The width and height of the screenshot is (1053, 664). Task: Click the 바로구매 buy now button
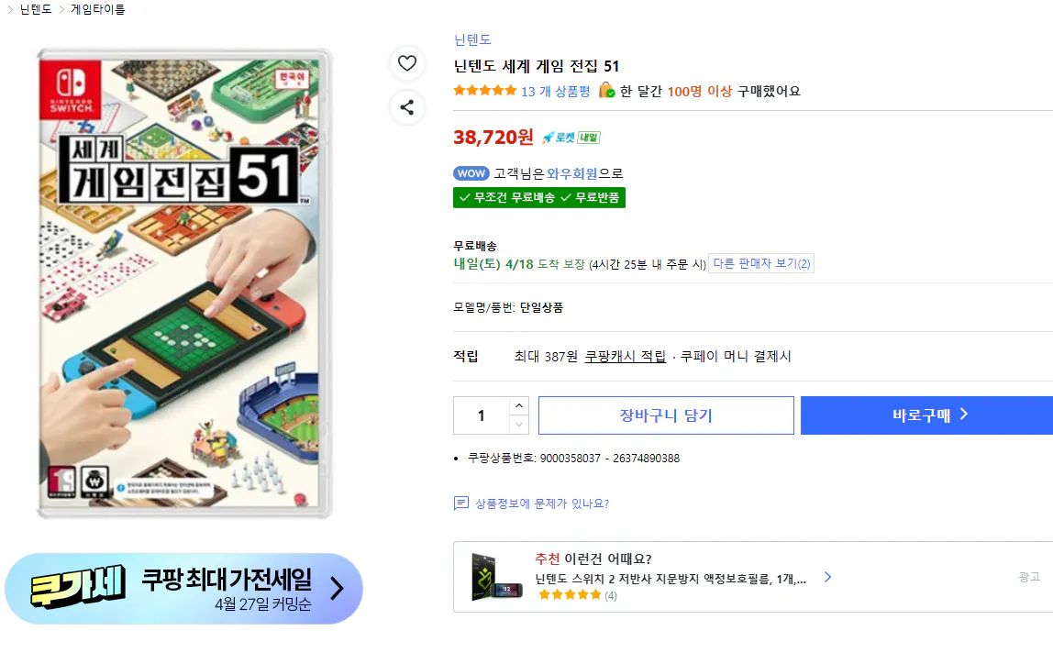(926, 415)
